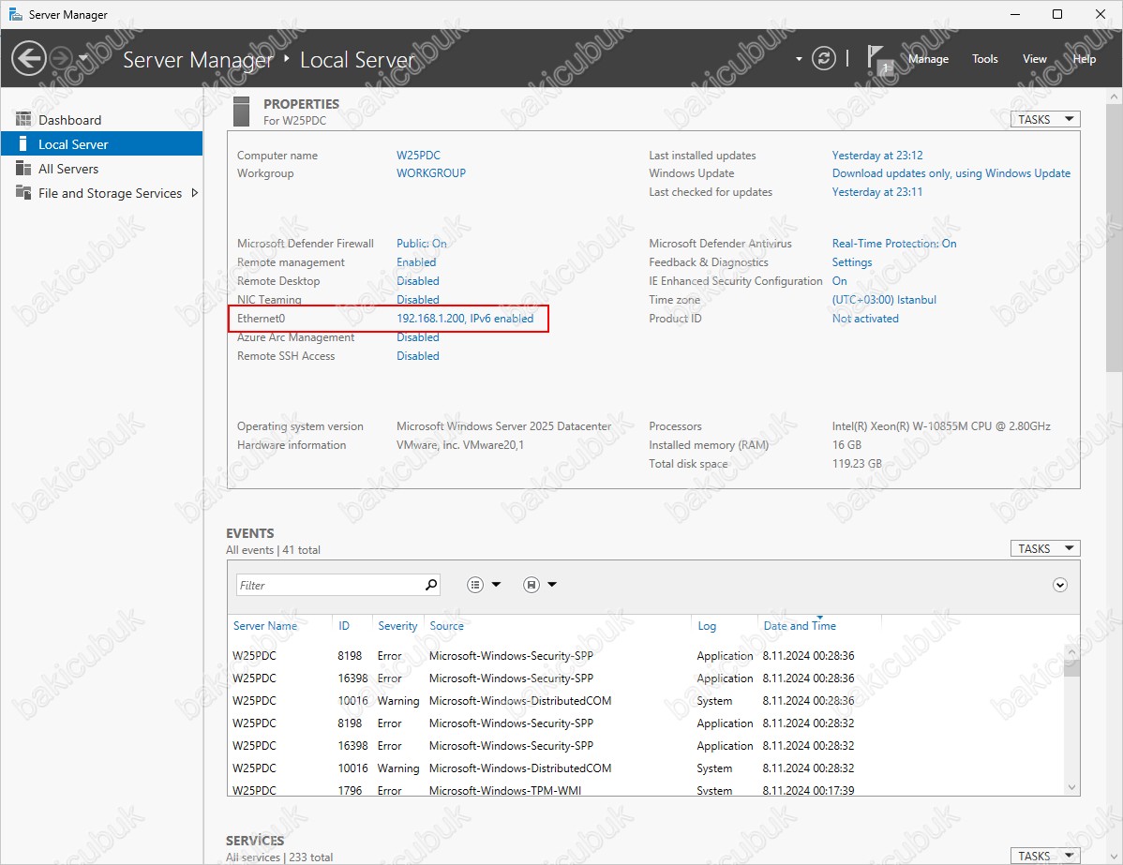Click the forward navigation arrow

[62, 59]
